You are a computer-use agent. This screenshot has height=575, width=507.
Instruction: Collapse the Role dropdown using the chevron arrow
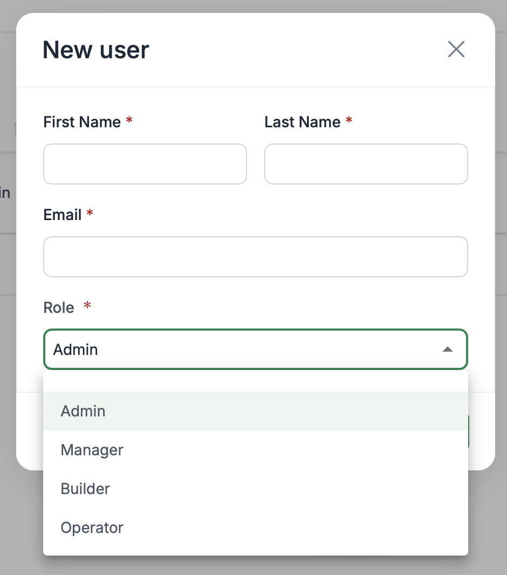pos(448,350)
